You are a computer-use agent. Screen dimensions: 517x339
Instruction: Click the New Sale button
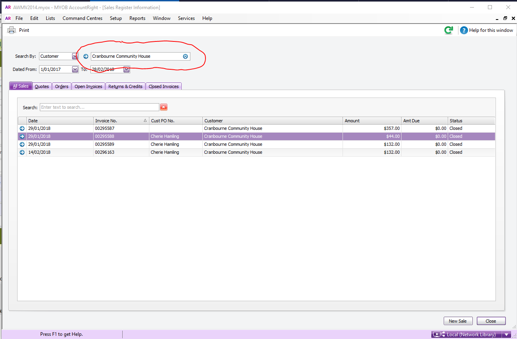coord(458,321)
